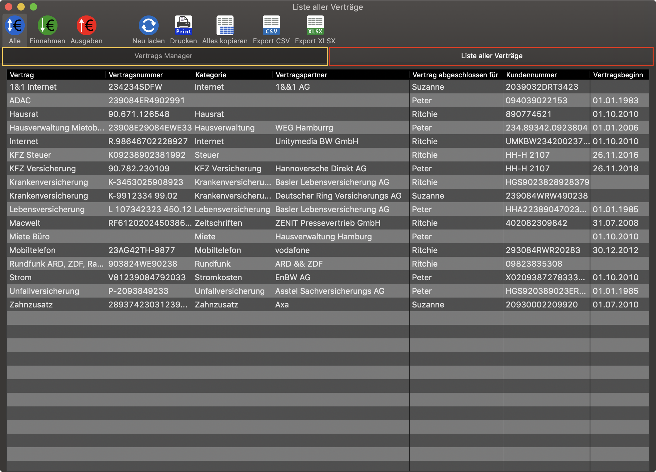Click the ZENIT Pressevertrieb GmbH cell
656x472 pixels.
coord(328,223)
